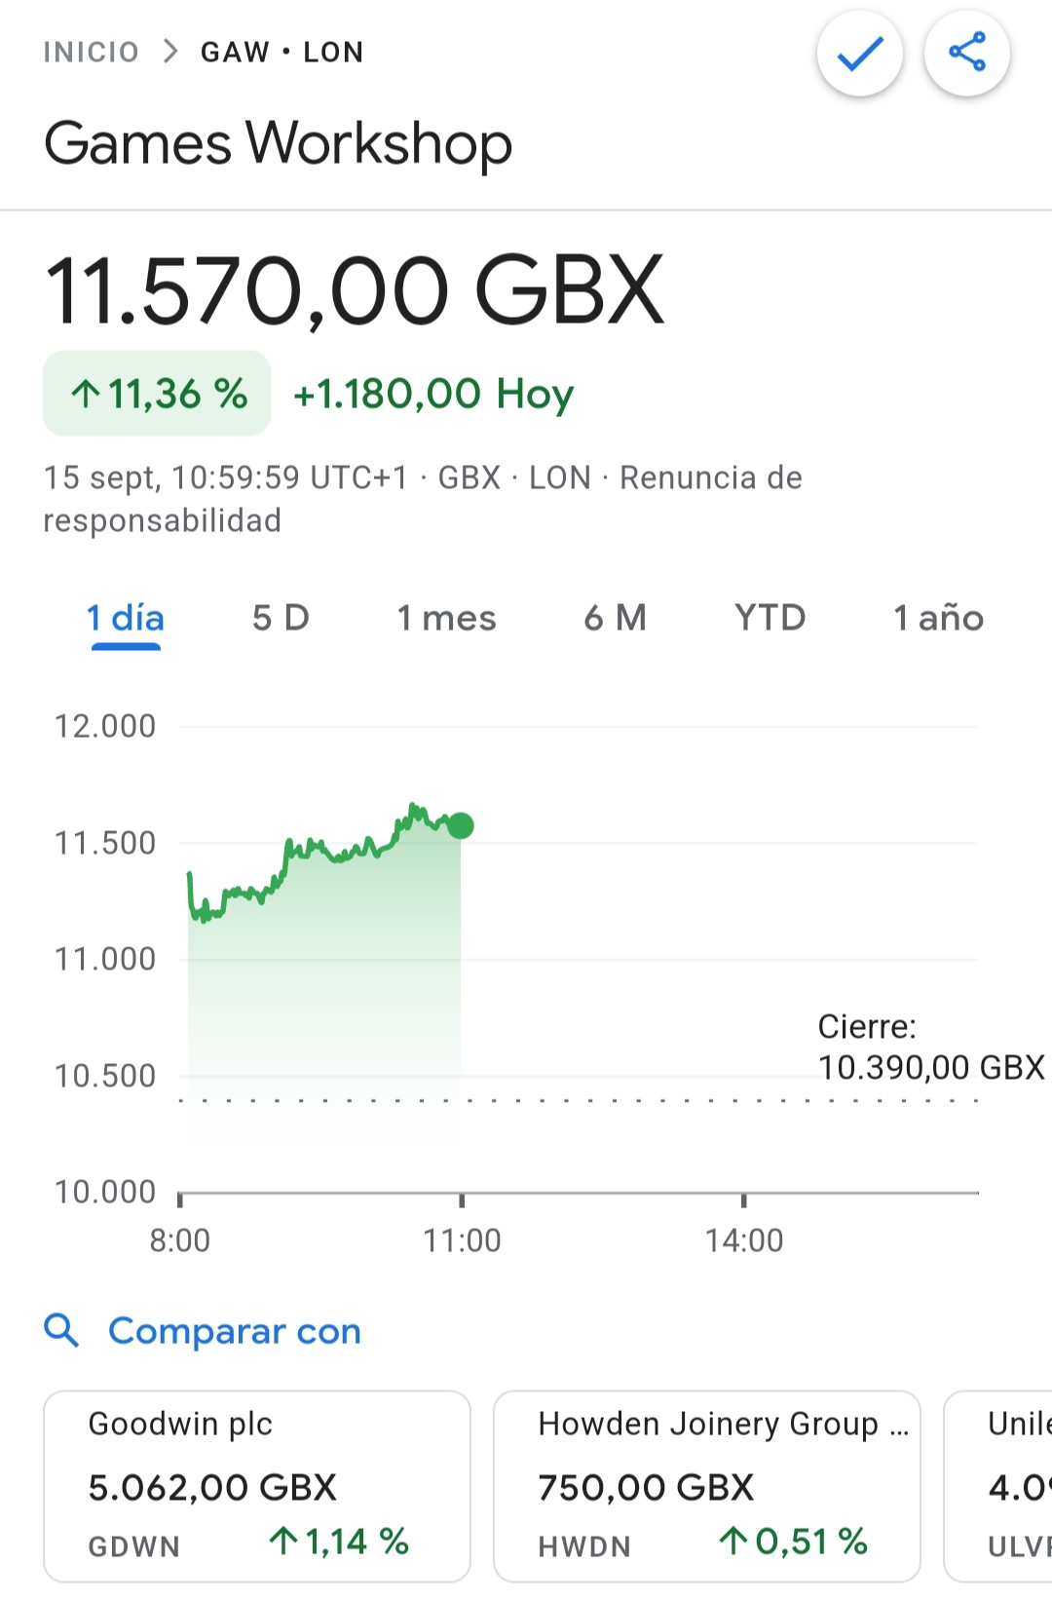
Task: Click the green 11,36 % change badge
Action: (x=157, y=394)
